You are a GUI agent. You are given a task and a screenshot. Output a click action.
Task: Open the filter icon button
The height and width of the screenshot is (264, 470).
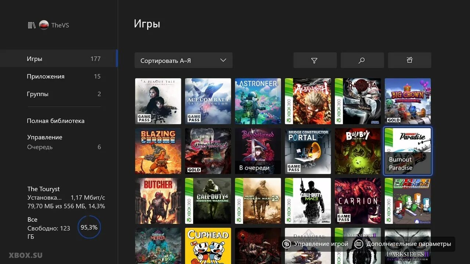(x=315, y=60)
